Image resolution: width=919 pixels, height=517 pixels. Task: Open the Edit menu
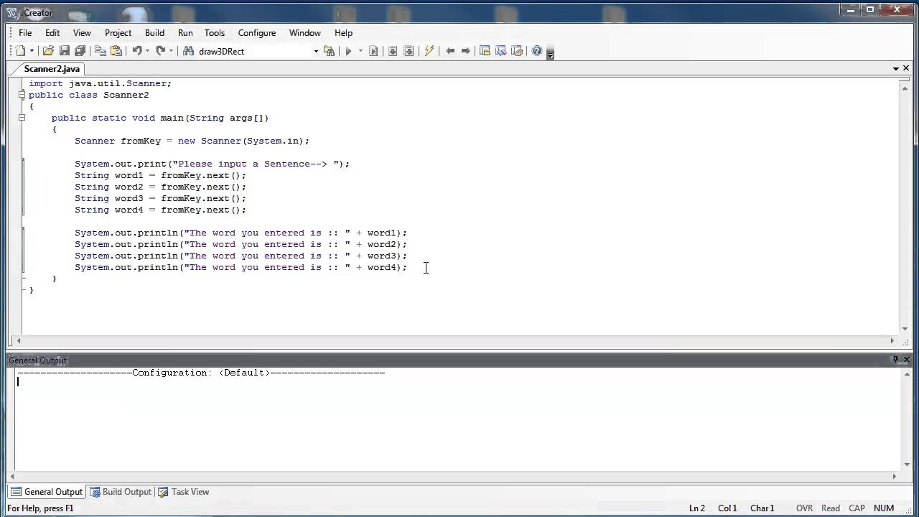click(x=52, y=33)
